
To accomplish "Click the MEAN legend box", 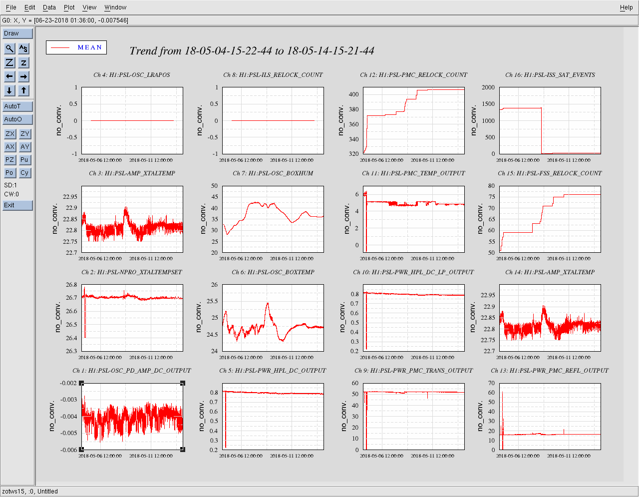I will [x=76, y=47].
